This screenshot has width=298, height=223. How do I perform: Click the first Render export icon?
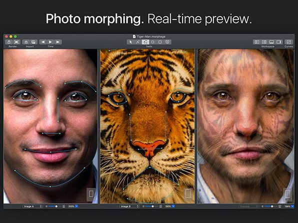(9, 42)
